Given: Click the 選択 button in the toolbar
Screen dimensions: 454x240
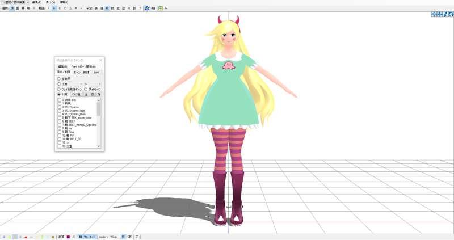Looking at the screenshot, I should pos(5,8).
